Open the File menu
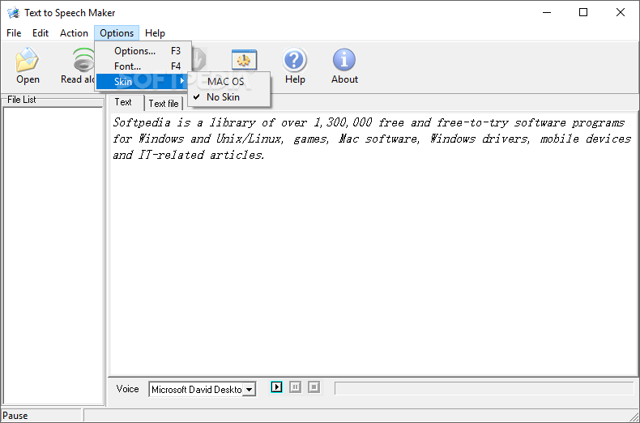Image resolution: width=640 pixels, height=423 pixels. coord(14,33)
